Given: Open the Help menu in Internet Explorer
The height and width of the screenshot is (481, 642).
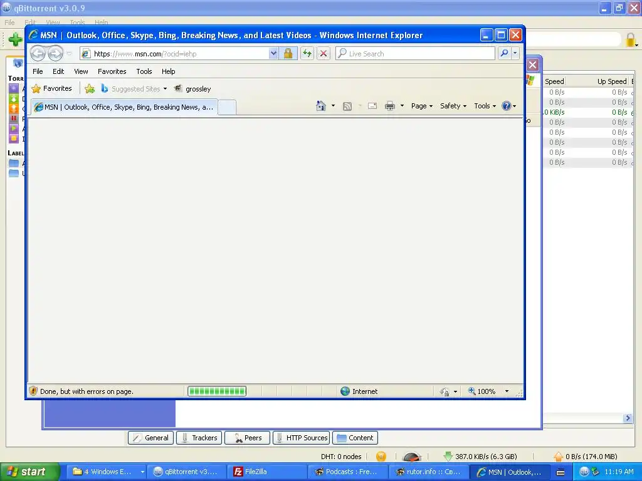Looking at the screenshot, I should tap(168, 71).
